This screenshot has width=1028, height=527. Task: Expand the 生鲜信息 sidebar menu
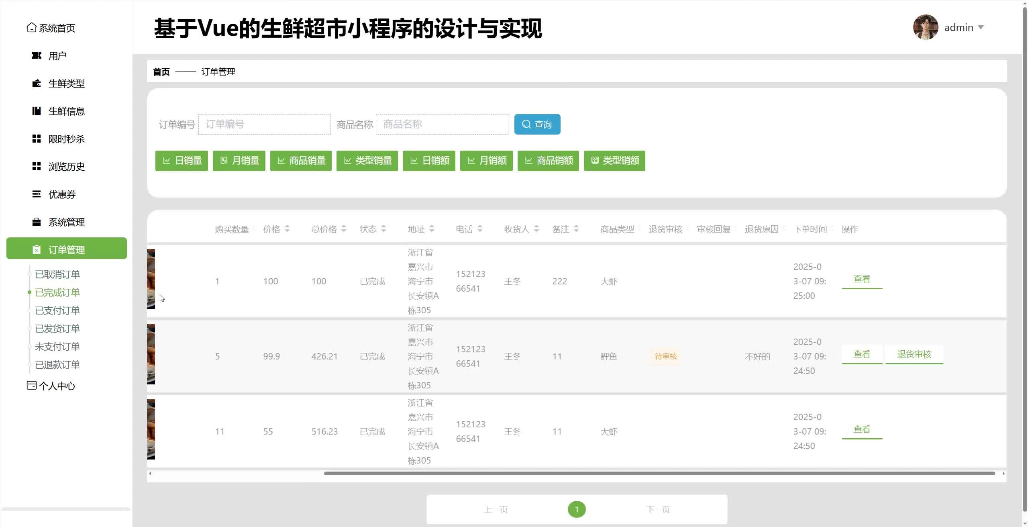click(67, 111)
